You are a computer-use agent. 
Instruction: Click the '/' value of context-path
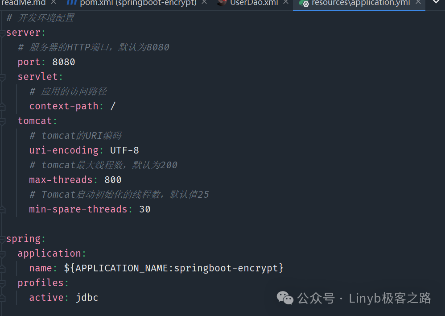(x=113, y=106)
